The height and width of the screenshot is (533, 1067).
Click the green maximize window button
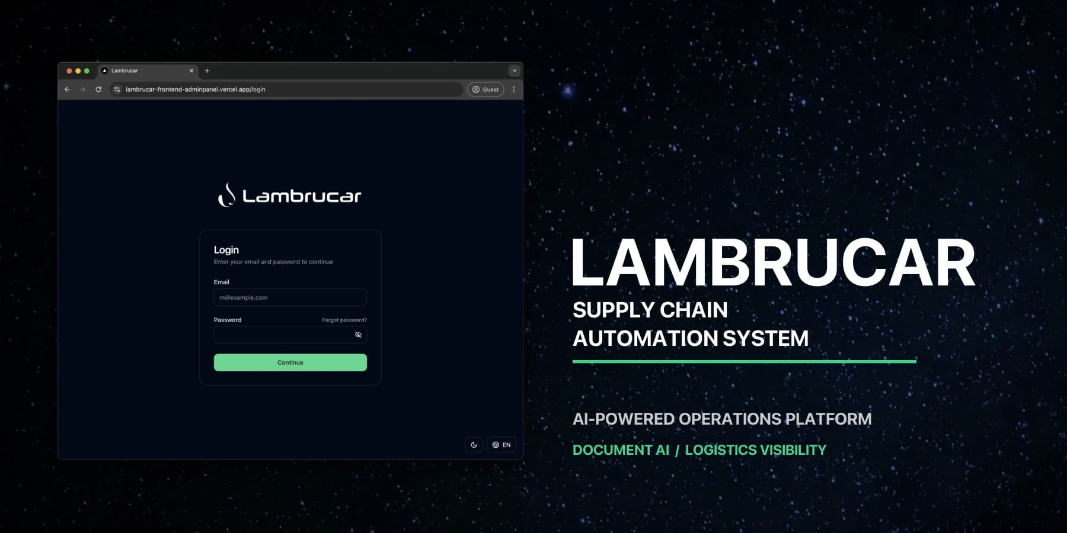[x=87, y=70]
